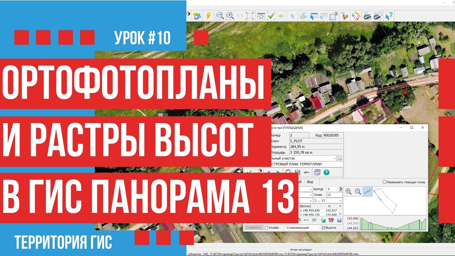Click the ellipsis button beside object type
Viewport: 455px width, 256px height.
(x=340, y=159)
